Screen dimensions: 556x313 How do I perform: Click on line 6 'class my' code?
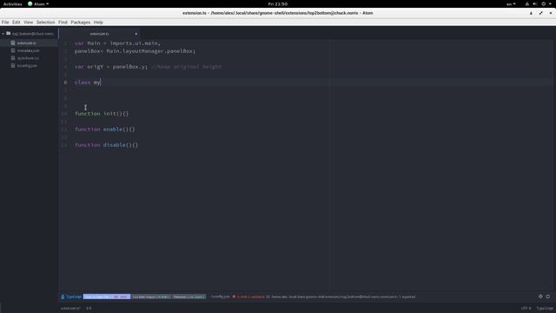(88, 83)
